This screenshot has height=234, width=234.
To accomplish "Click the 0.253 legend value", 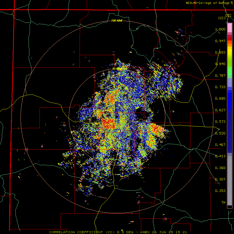I will [x=220, y=191].
